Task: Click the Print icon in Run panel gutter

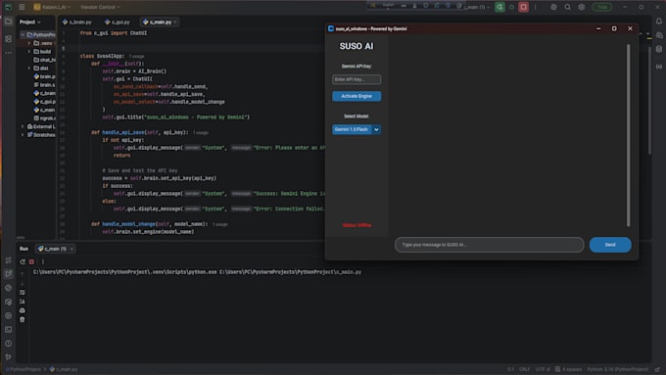Action: coord(23,310)
